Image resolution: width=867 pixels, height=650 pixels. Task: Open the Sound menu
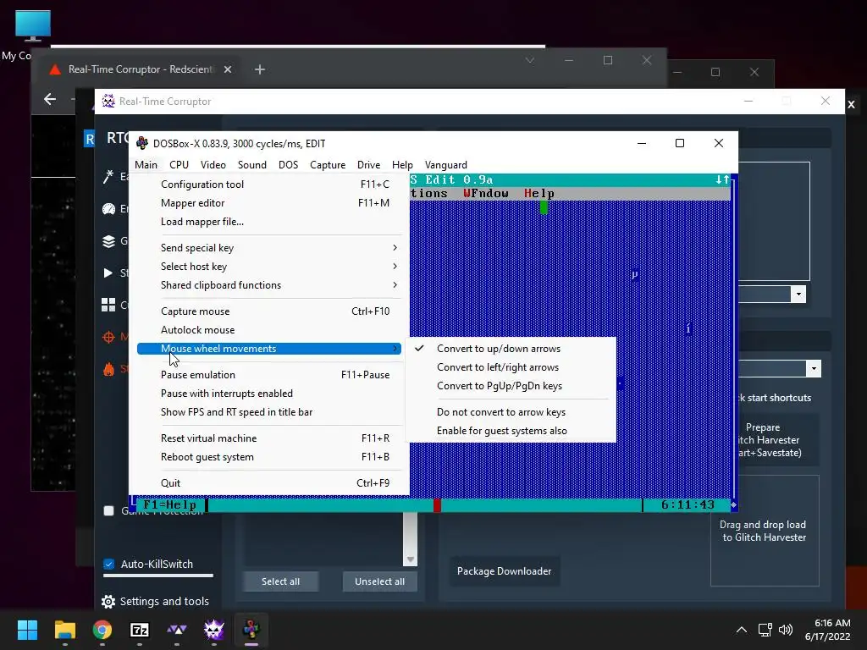[x=251, y=165]
